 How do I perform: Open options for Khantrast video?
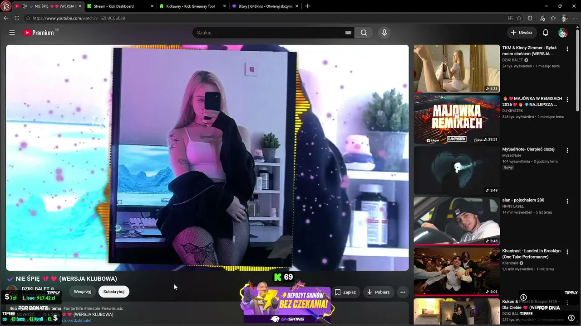coord(567,251)
